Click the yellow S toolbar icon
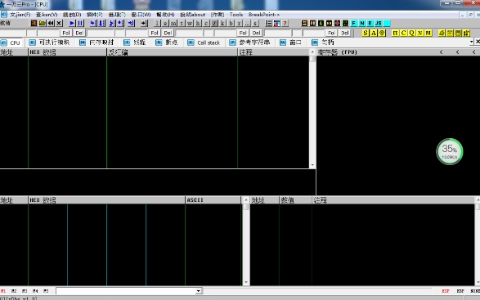 (366, 33)
